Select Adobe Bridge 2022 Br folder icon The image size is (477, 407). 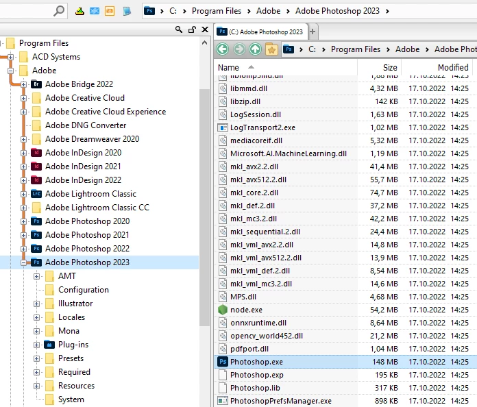pyautogui.click(x=36, y=84)
